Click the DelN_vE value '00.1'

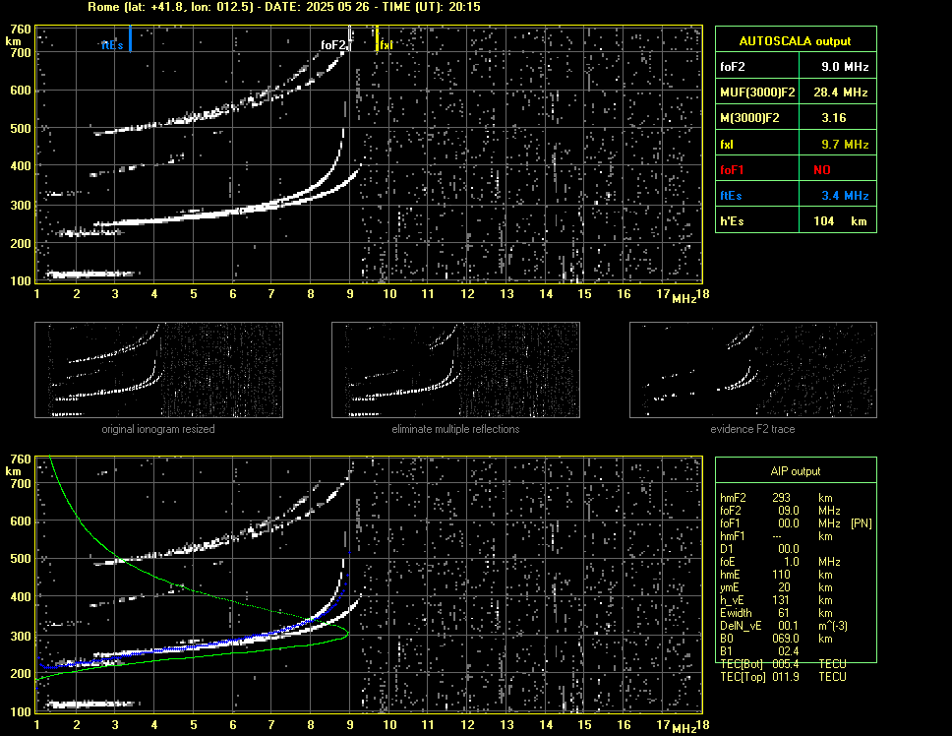[789, 626]
